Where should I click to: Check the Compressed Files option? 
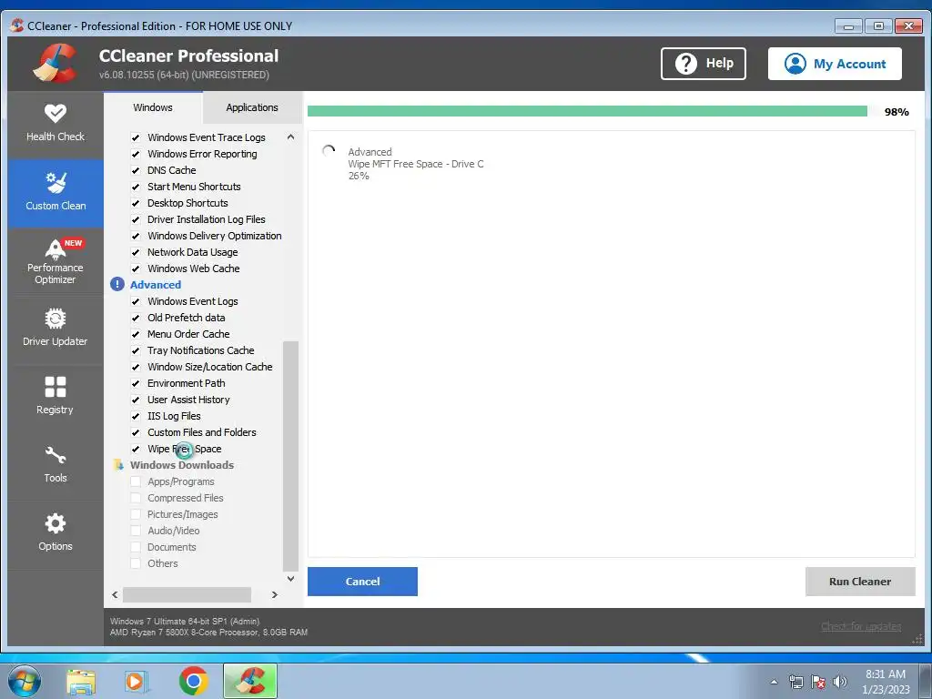[136, 498]
